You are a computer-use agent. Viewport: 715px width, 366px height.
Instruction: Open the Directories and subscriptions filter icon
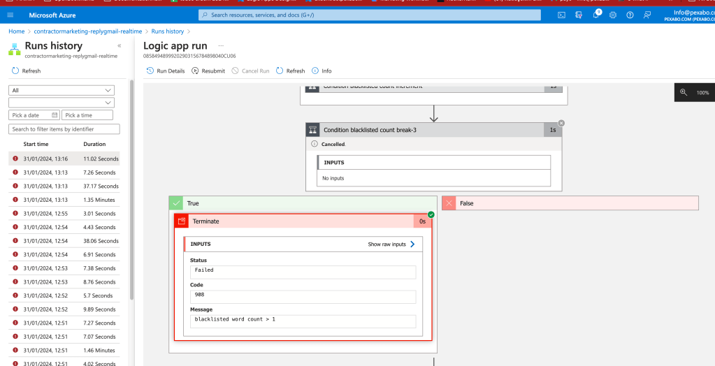coord(579,15)
